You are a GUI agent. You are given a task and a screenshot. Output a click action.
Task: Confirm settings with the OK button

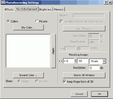(100, 94)
